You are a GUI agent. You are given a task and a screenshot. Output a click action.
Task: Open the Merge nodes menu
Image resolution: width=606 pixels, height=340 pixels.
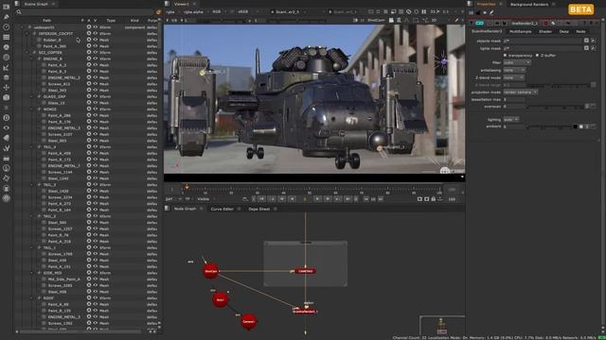coord(7,77)
